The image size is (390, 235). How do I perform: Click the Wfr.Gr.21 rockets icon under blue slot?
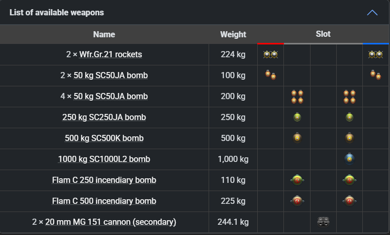point(376,54)
